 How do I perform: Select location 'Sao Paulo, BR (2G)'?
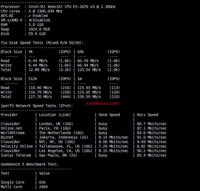[58, 155]
